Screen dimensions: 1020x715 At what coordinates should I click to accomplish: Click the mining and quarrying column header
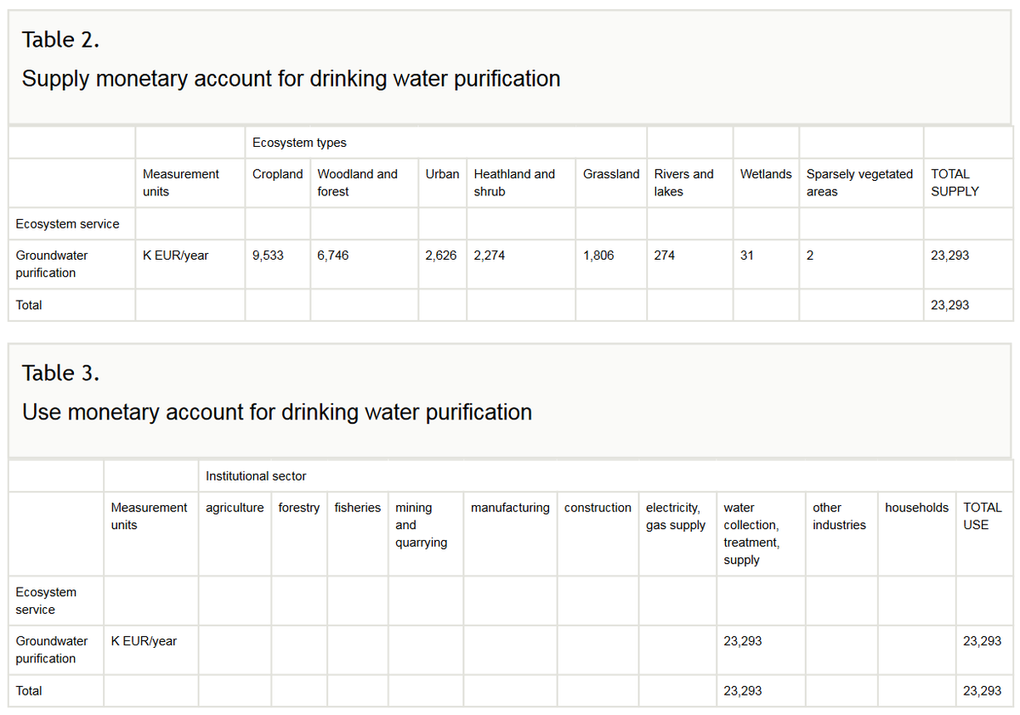click(421, 525)
